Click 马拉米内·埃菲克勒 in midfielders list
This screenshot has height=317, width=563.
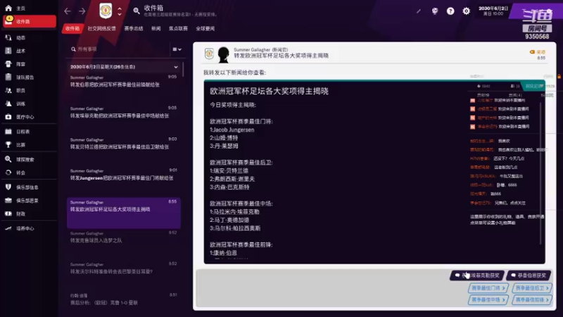(x=236, y=212)
